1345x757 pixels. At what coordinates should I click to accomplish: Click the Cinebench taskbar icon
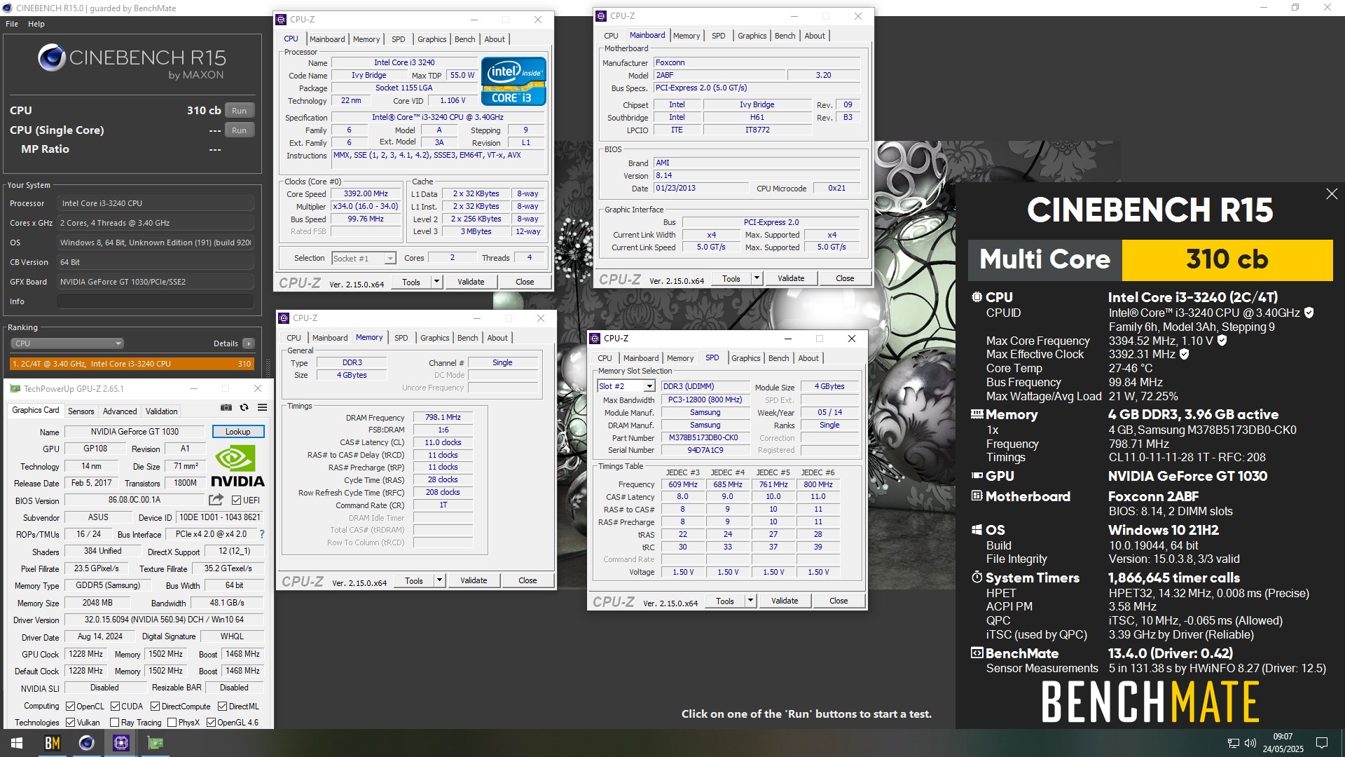coord(87,743)
